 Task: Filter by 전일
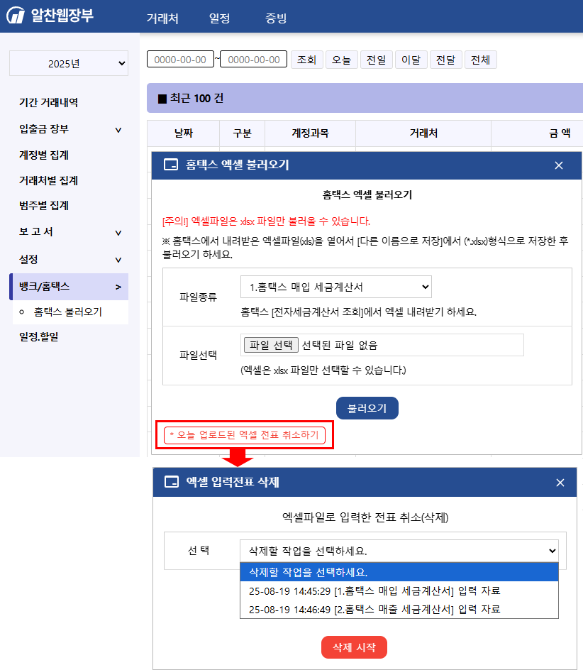pyautogui.click(x=377, y=60)
